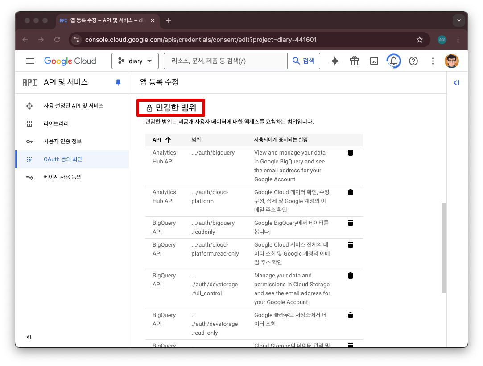Click the 범위 column header
This screenshot has height=366, width=483.
click(196, 140)
